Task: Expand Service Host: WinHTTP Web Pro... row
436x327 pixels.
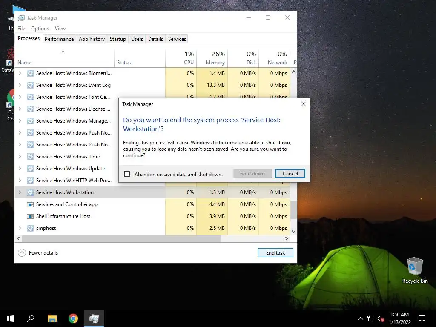Action: pyautogui.click(x=20, y=181)
